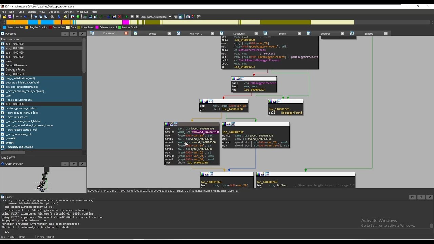Close the Graph overview panel
The image size is (434, 244).
coord(82,164)
